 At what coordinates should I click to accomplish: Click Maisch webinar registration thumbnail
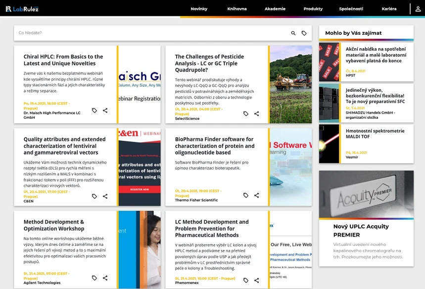[140, 84]
